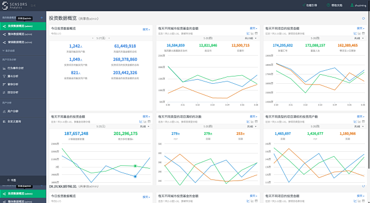
Task: Open 按天 dropdown in 今日投资数据概览 card
Action: (x=146, y=29)
